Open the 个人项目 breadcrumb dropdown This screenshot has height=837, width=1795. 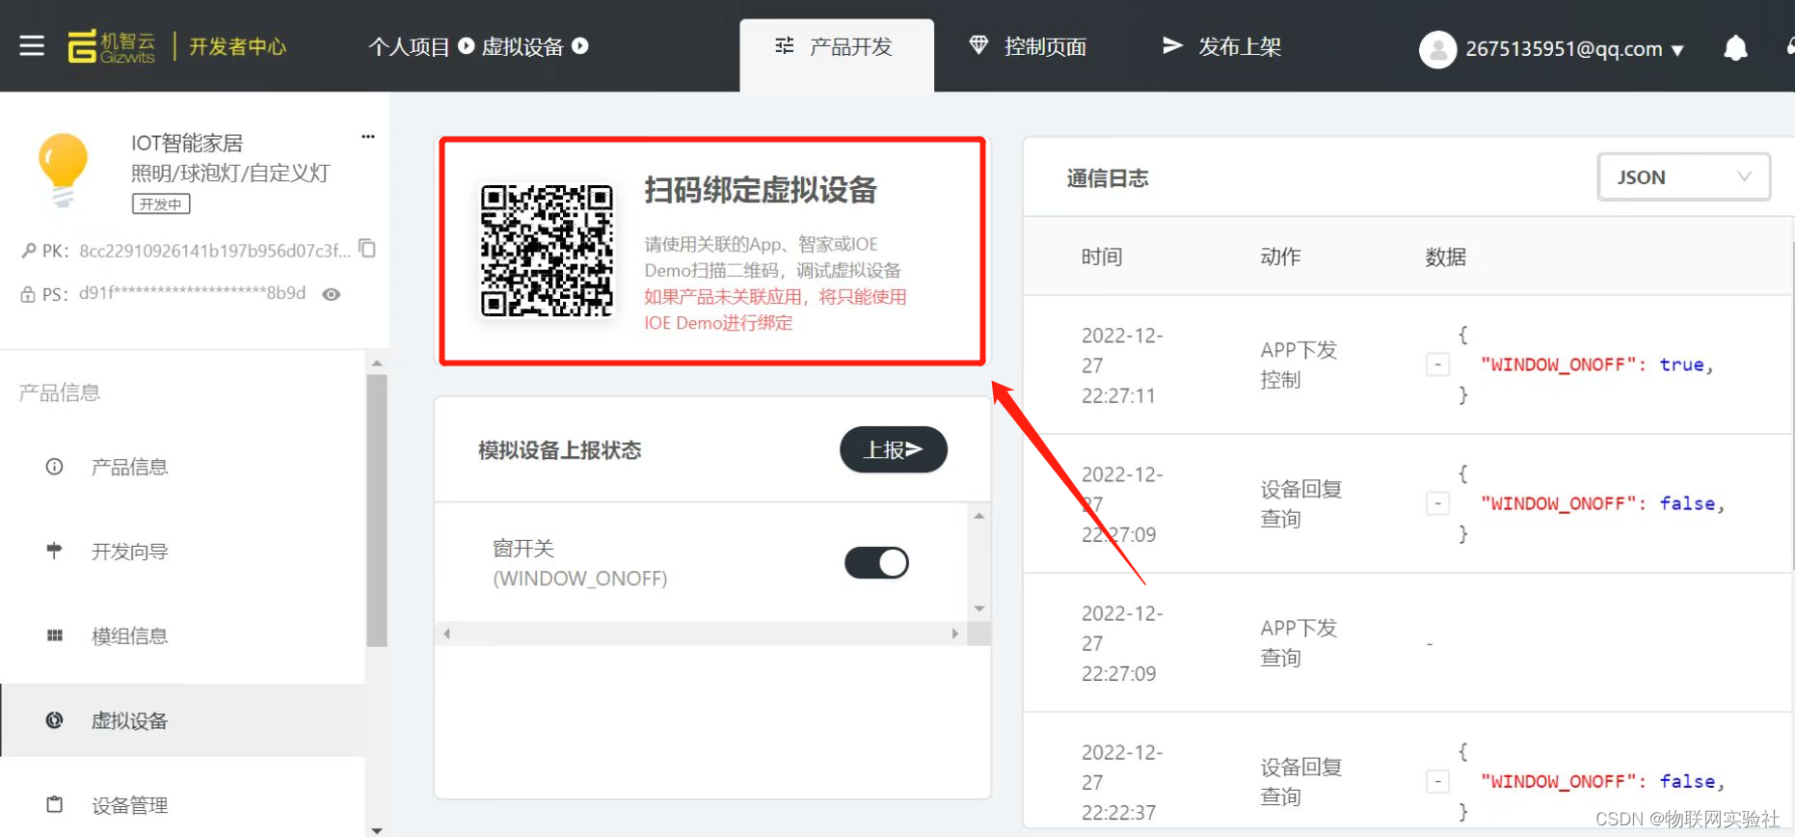[x=467, y=46]
